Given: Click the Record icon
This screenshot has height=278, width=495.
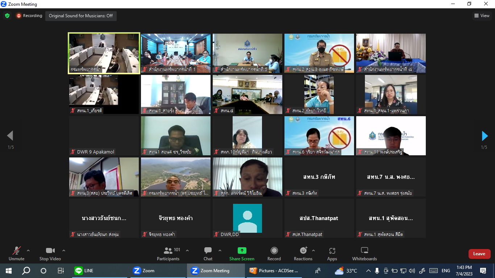Looking at the screenshot, I should point(274,250).
